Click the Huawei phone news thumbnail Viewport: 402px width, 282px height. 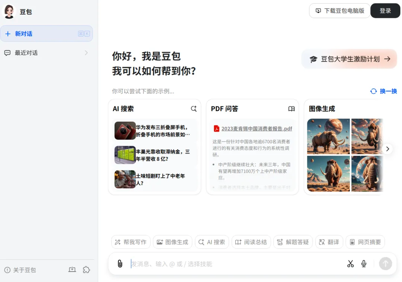[x=125, y=131]
